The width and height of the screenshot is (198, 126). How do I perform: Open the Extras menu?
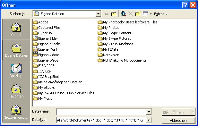[161, 14]
